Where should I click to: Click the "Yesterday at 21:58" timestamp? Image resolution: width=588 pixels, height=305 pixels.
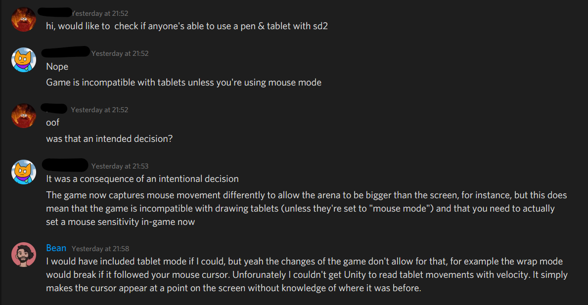click(100, 249)
